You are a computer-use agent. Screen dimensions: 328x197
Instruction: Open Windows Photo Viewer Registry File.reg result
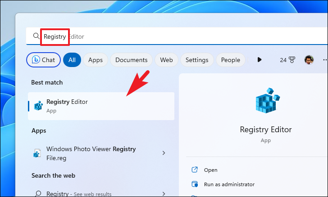pyautogui.click(x=101, y=153)
